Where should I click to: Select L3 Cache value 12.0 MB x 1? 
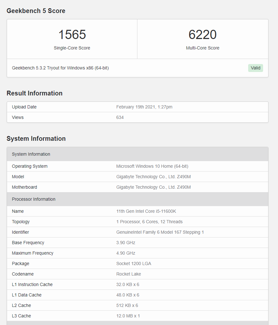(x=128, y=316)
